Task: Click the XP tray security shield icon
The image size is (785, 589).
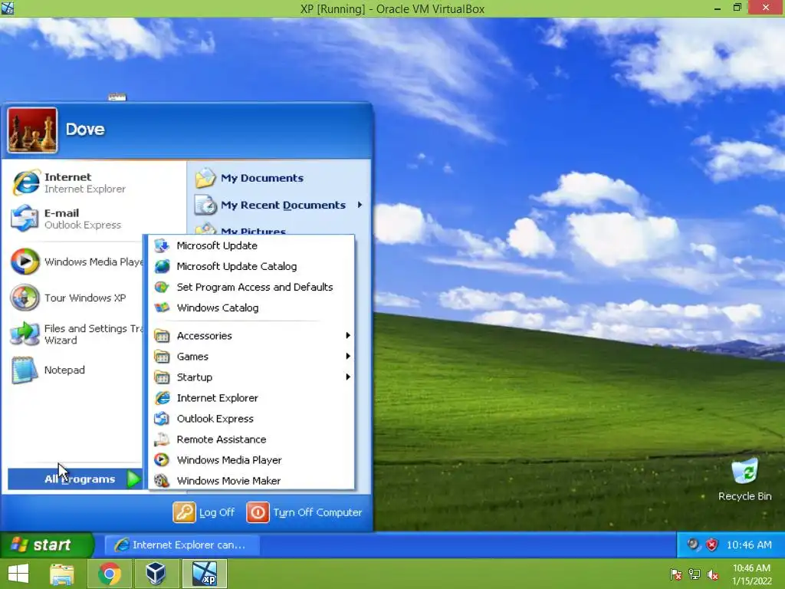Action: click(x=712, y=545)
